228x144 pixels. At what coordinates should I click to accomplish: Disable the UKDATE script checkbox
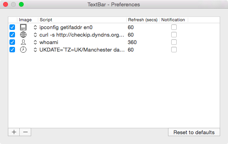12,50
